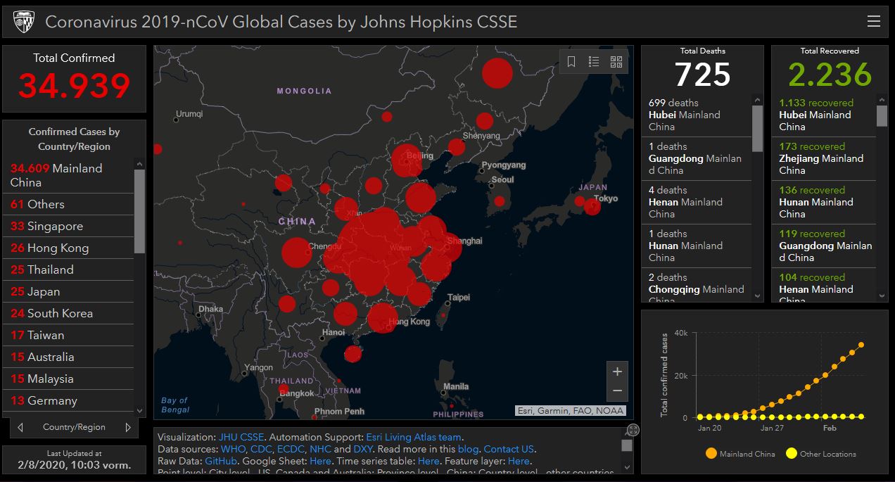This screenshot has height=482, width=895.
Task: Select Thailand in country list
Action: 69,269
